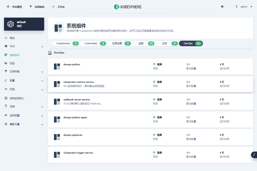Click the KubeSphere logo
Viewport: 257px width, 171px height.
pos(128,7)
